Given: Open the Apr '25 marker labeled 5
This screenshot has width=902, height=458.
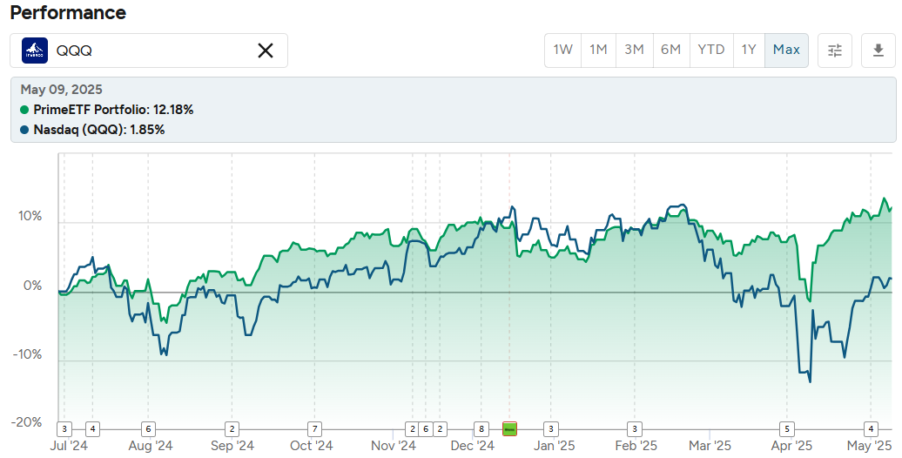Looking at the screenshot, I should click(786, 428).
